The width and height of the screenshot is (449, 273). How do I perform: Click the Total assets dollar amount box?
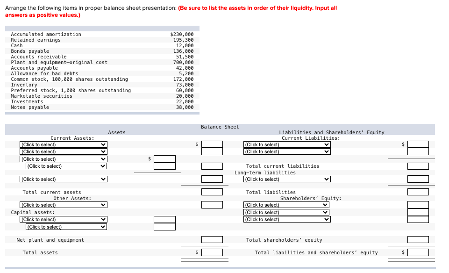point(212,251)
